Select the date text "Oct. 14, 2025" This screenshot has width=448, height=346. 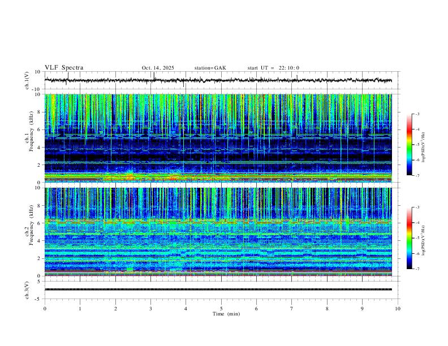tap(158, 68)
